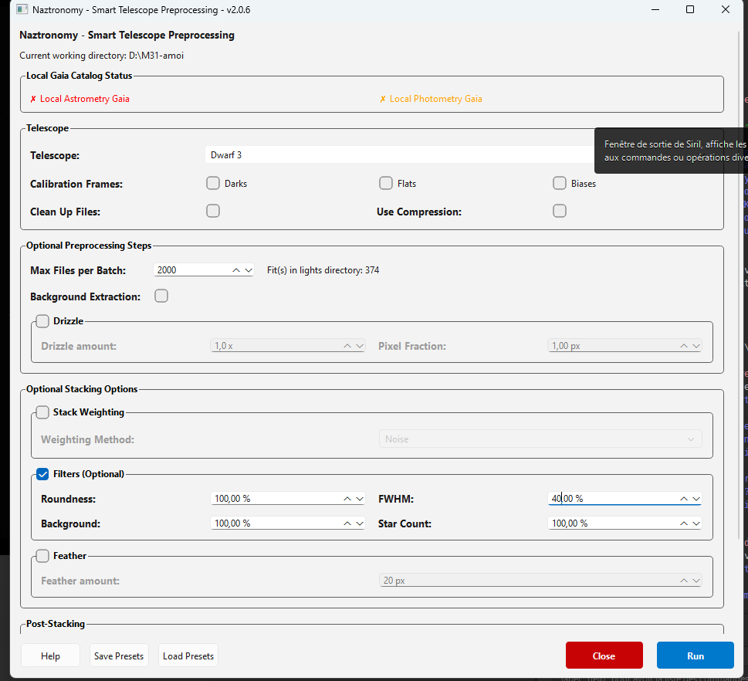This screenshot has height=681, width=748.
Task: Increase the Drizzle amount value
Action: click(x=347, y=346)
